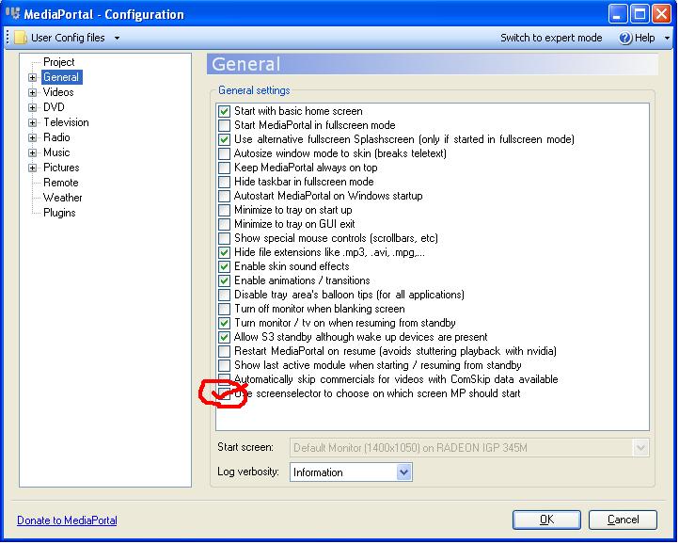The height and width of the screenshot is (544, 679).
Task: Open the User Config files dropdown arrow
Action: (x=117, y=39)
